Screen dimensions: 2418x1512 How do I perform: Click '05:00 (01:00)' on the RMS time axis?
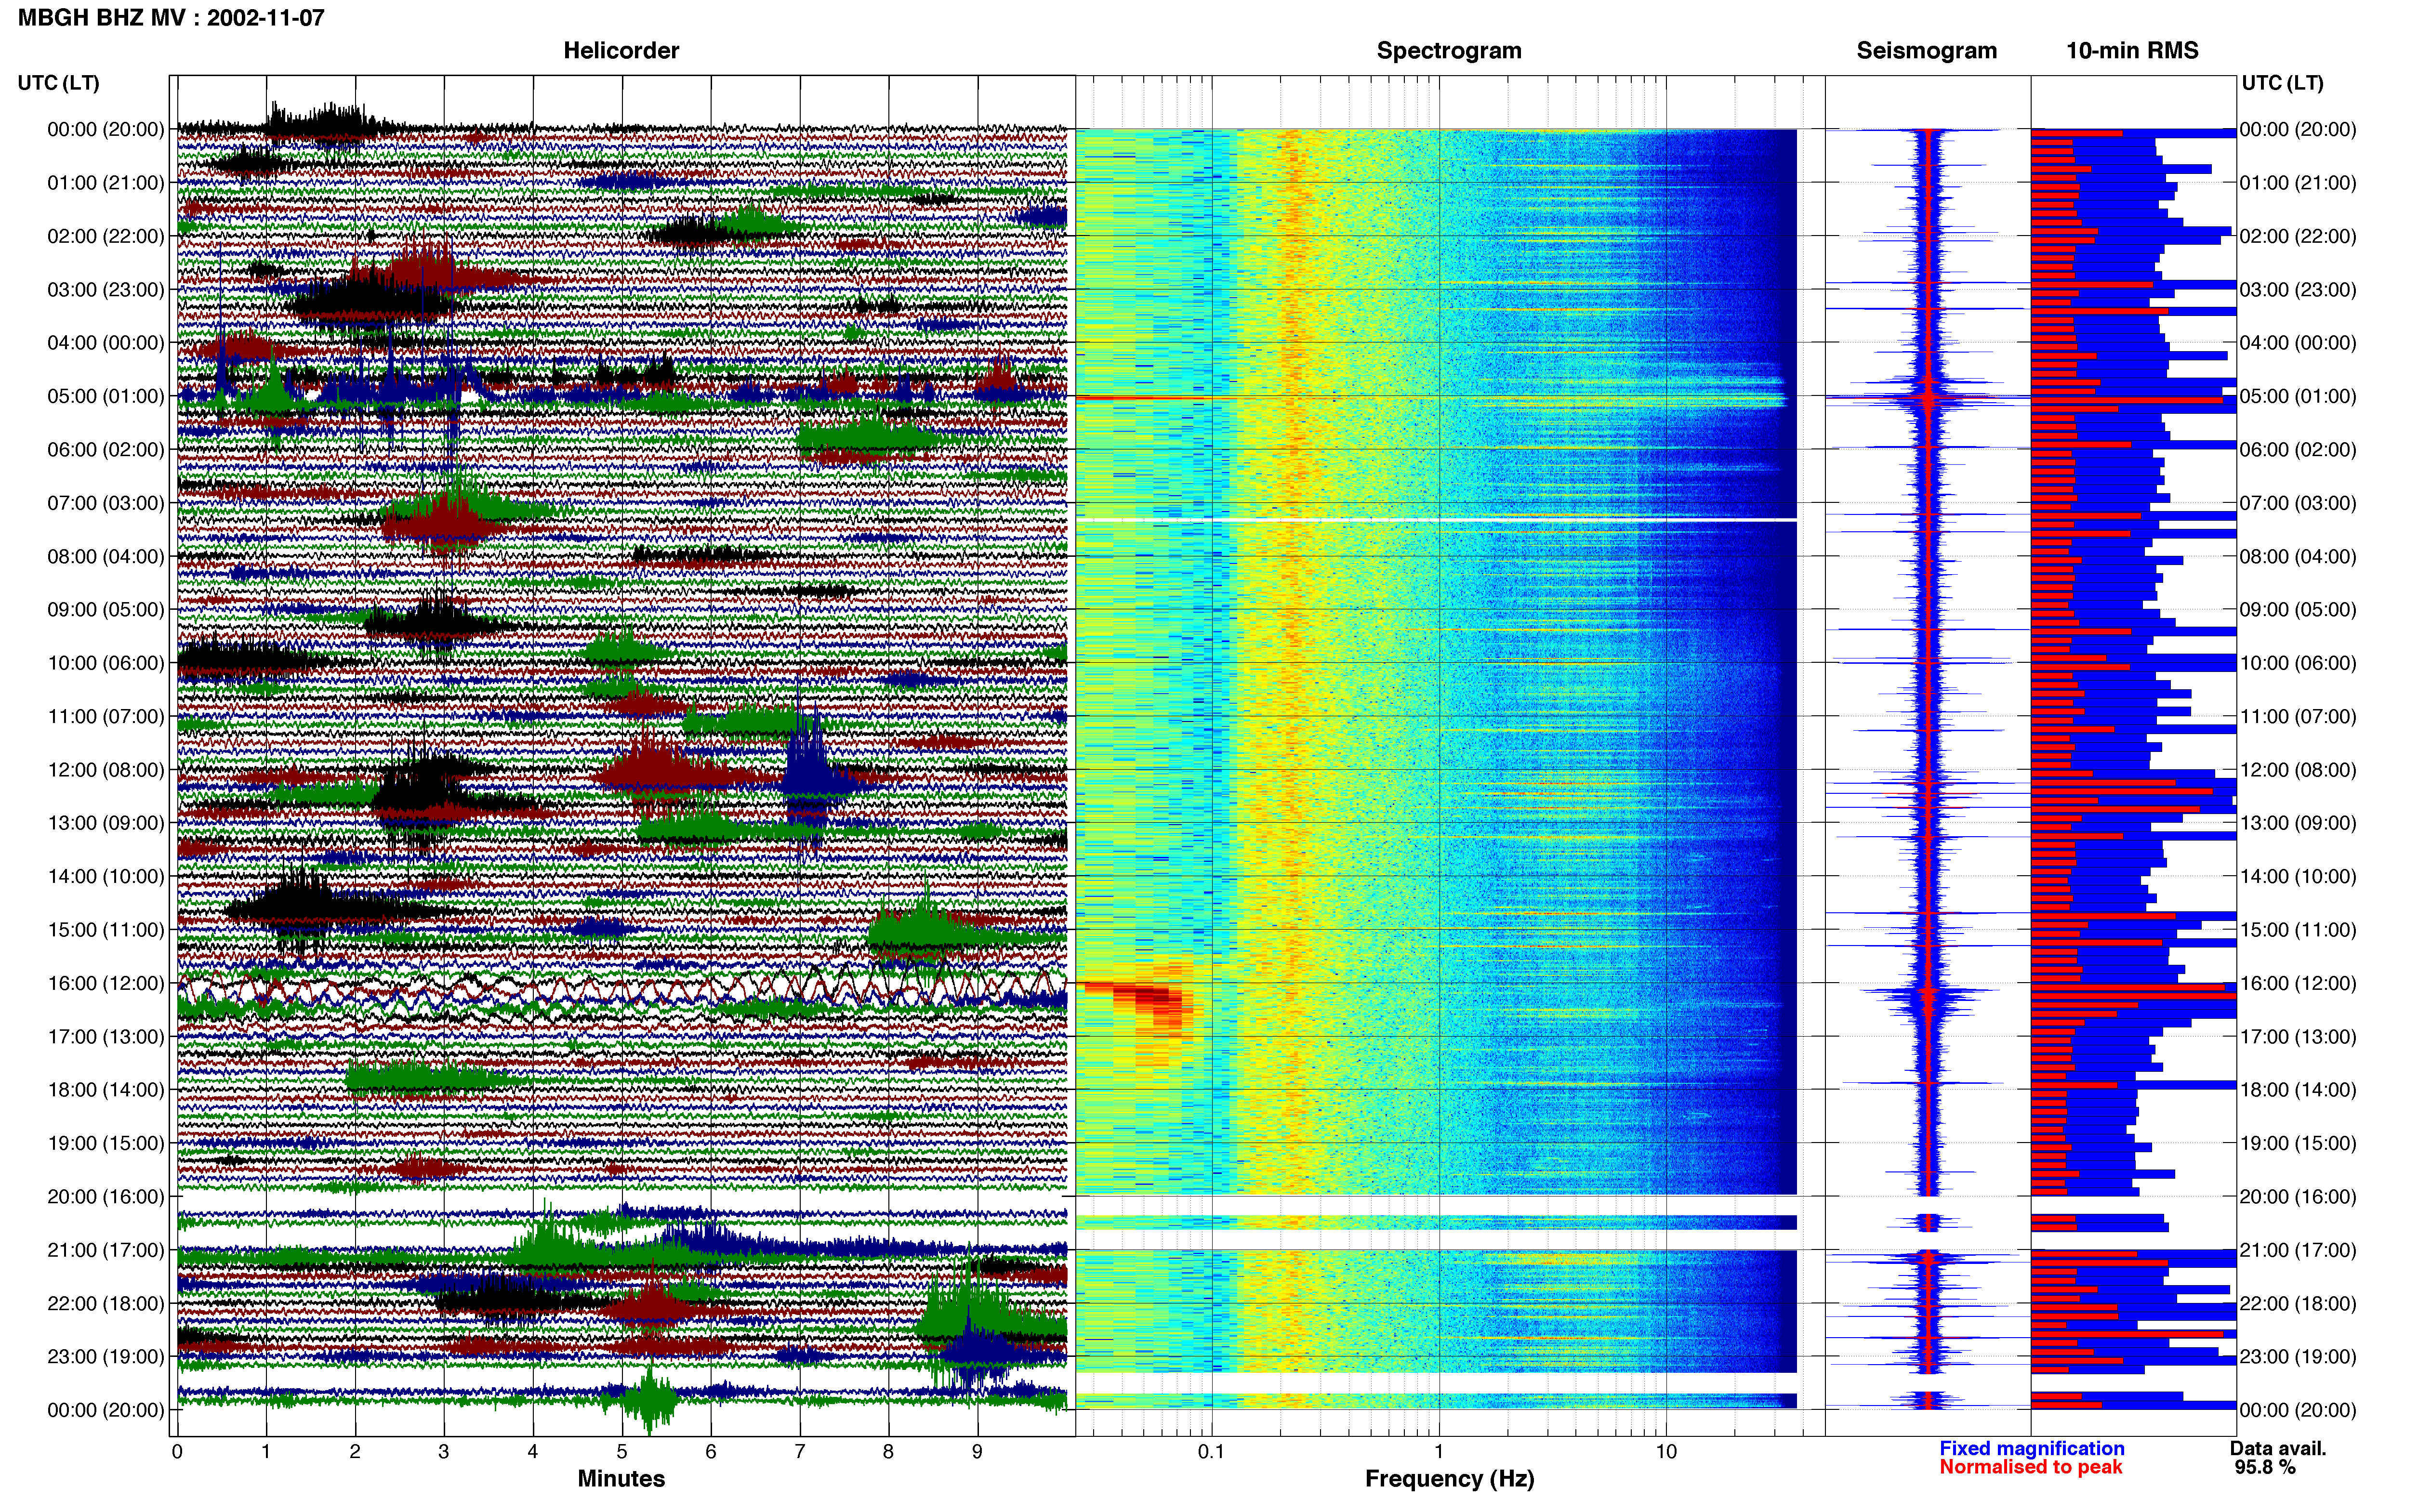(x=2298, y=396)
